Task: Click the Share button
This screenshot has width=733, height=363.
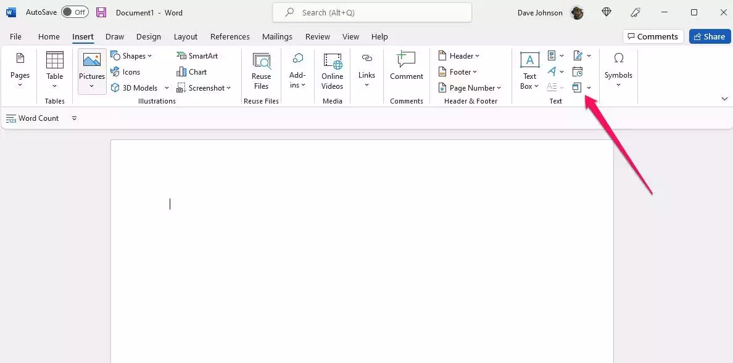Action: pyautogui.click(x=710, y=37)
